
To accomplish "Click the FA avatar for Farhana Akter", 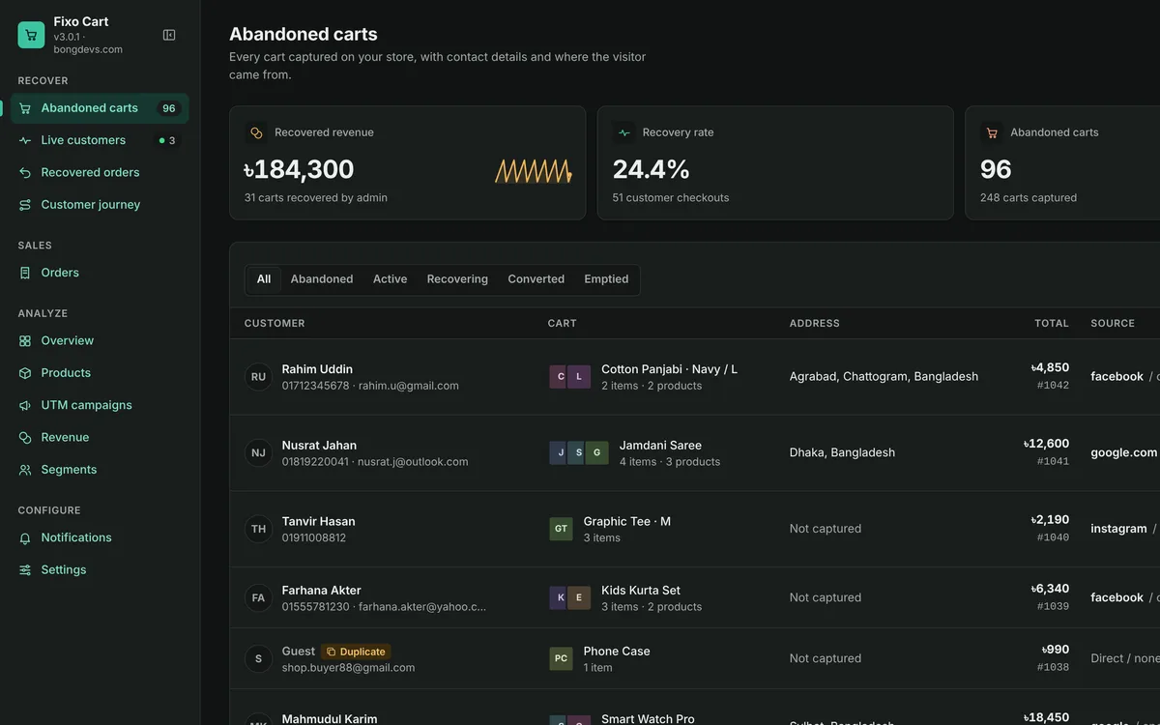I will (258, 597).
